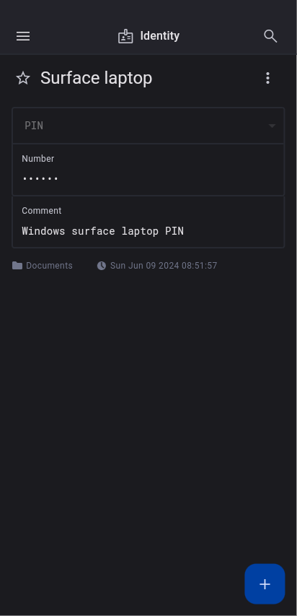Viewport: 297px width, 616px height.
Task: Reveal the masked Number dots
Action: 40,179
